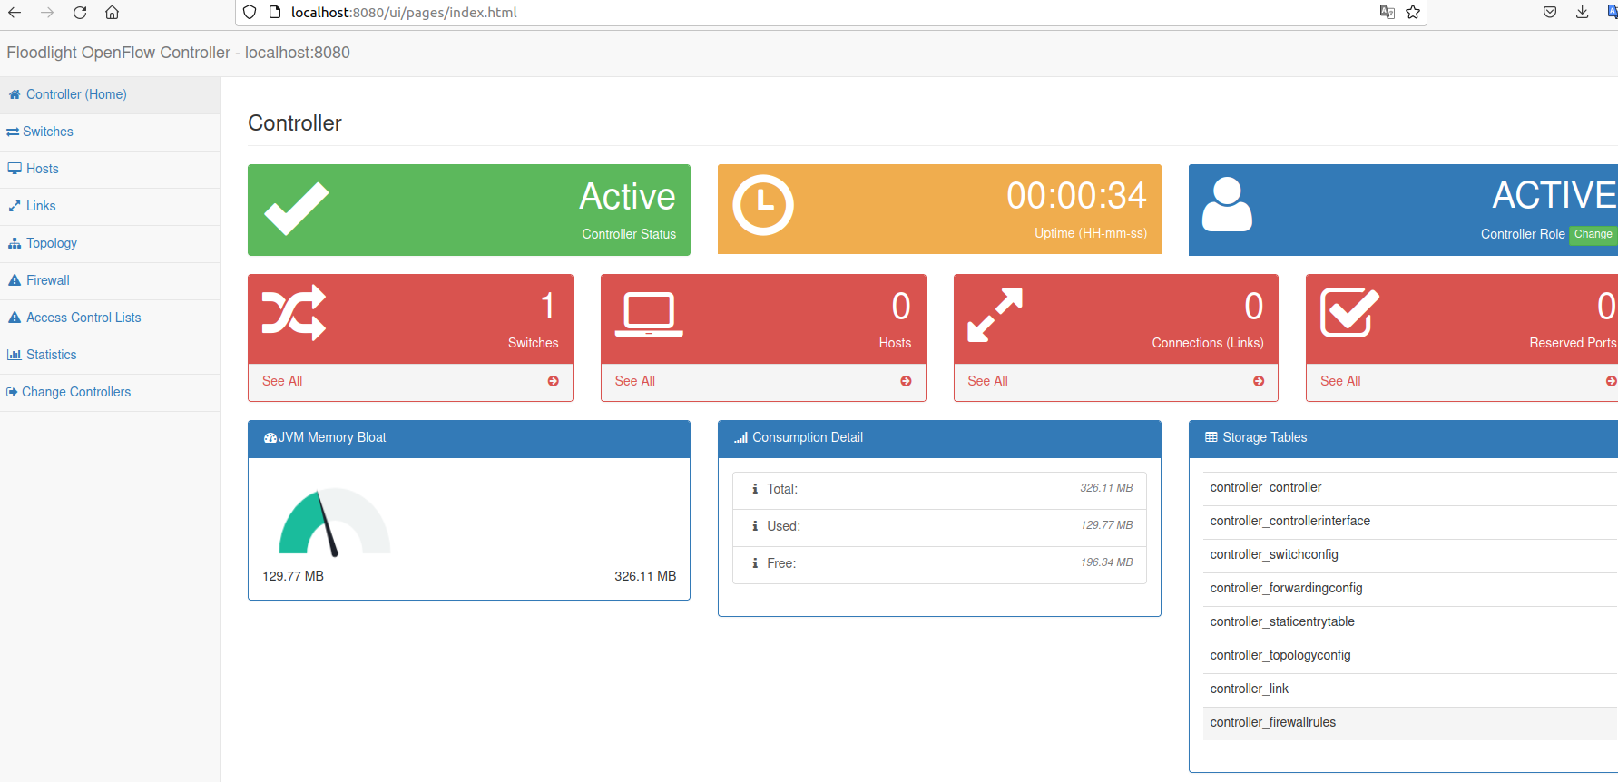
Task: Open Change Controllers in sidebar
Action: (x=110, y=392)
